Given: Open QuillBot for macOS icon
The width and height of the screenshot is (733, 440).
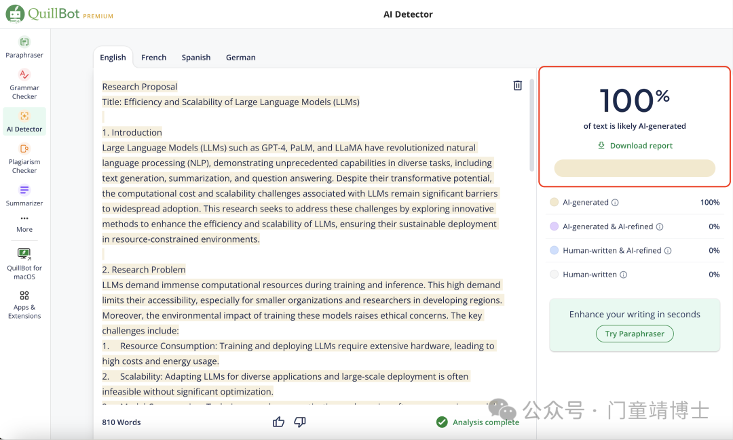Looking at the screenshot, I should pyautogui.click(x=24, y=254).
